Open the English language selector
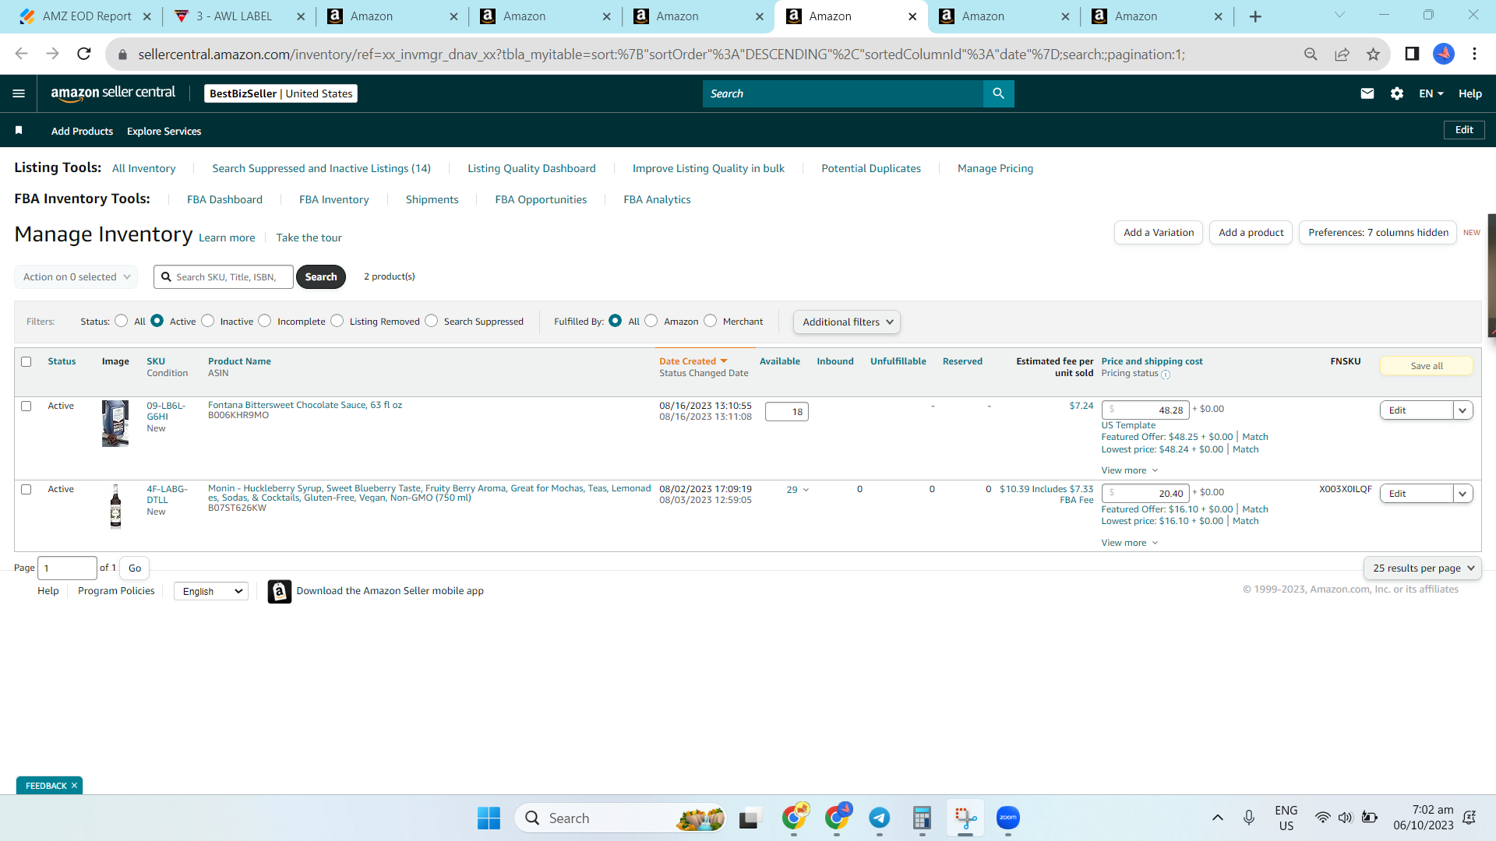This screenshot has width=1496, height=841. [211, 591]
